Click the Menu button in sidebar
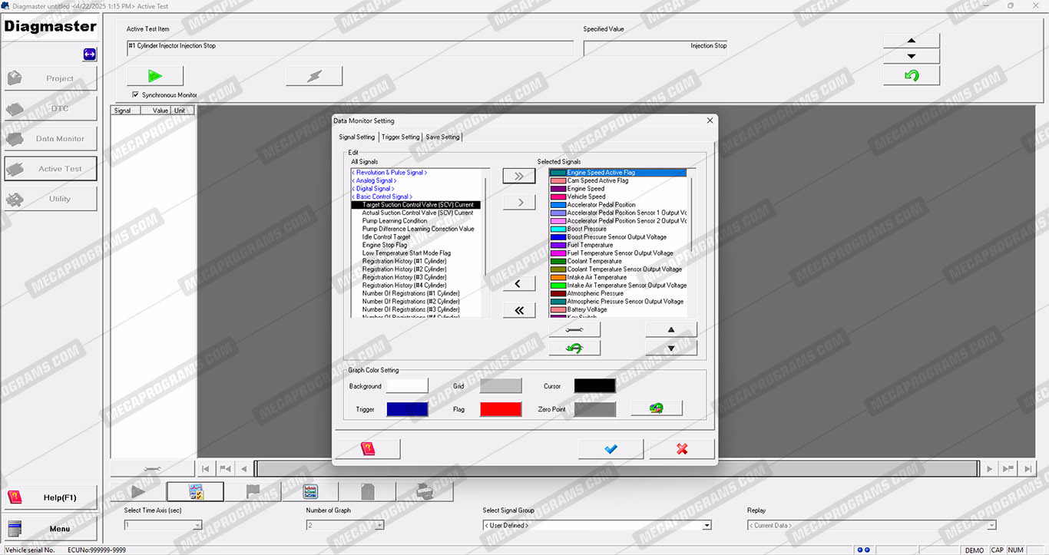Image resolution: width=1049 pixels, height=555 pixels. pos(51,528)
